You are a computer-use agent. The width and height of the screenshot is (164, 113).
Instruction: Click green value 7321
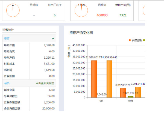(123, 15)
